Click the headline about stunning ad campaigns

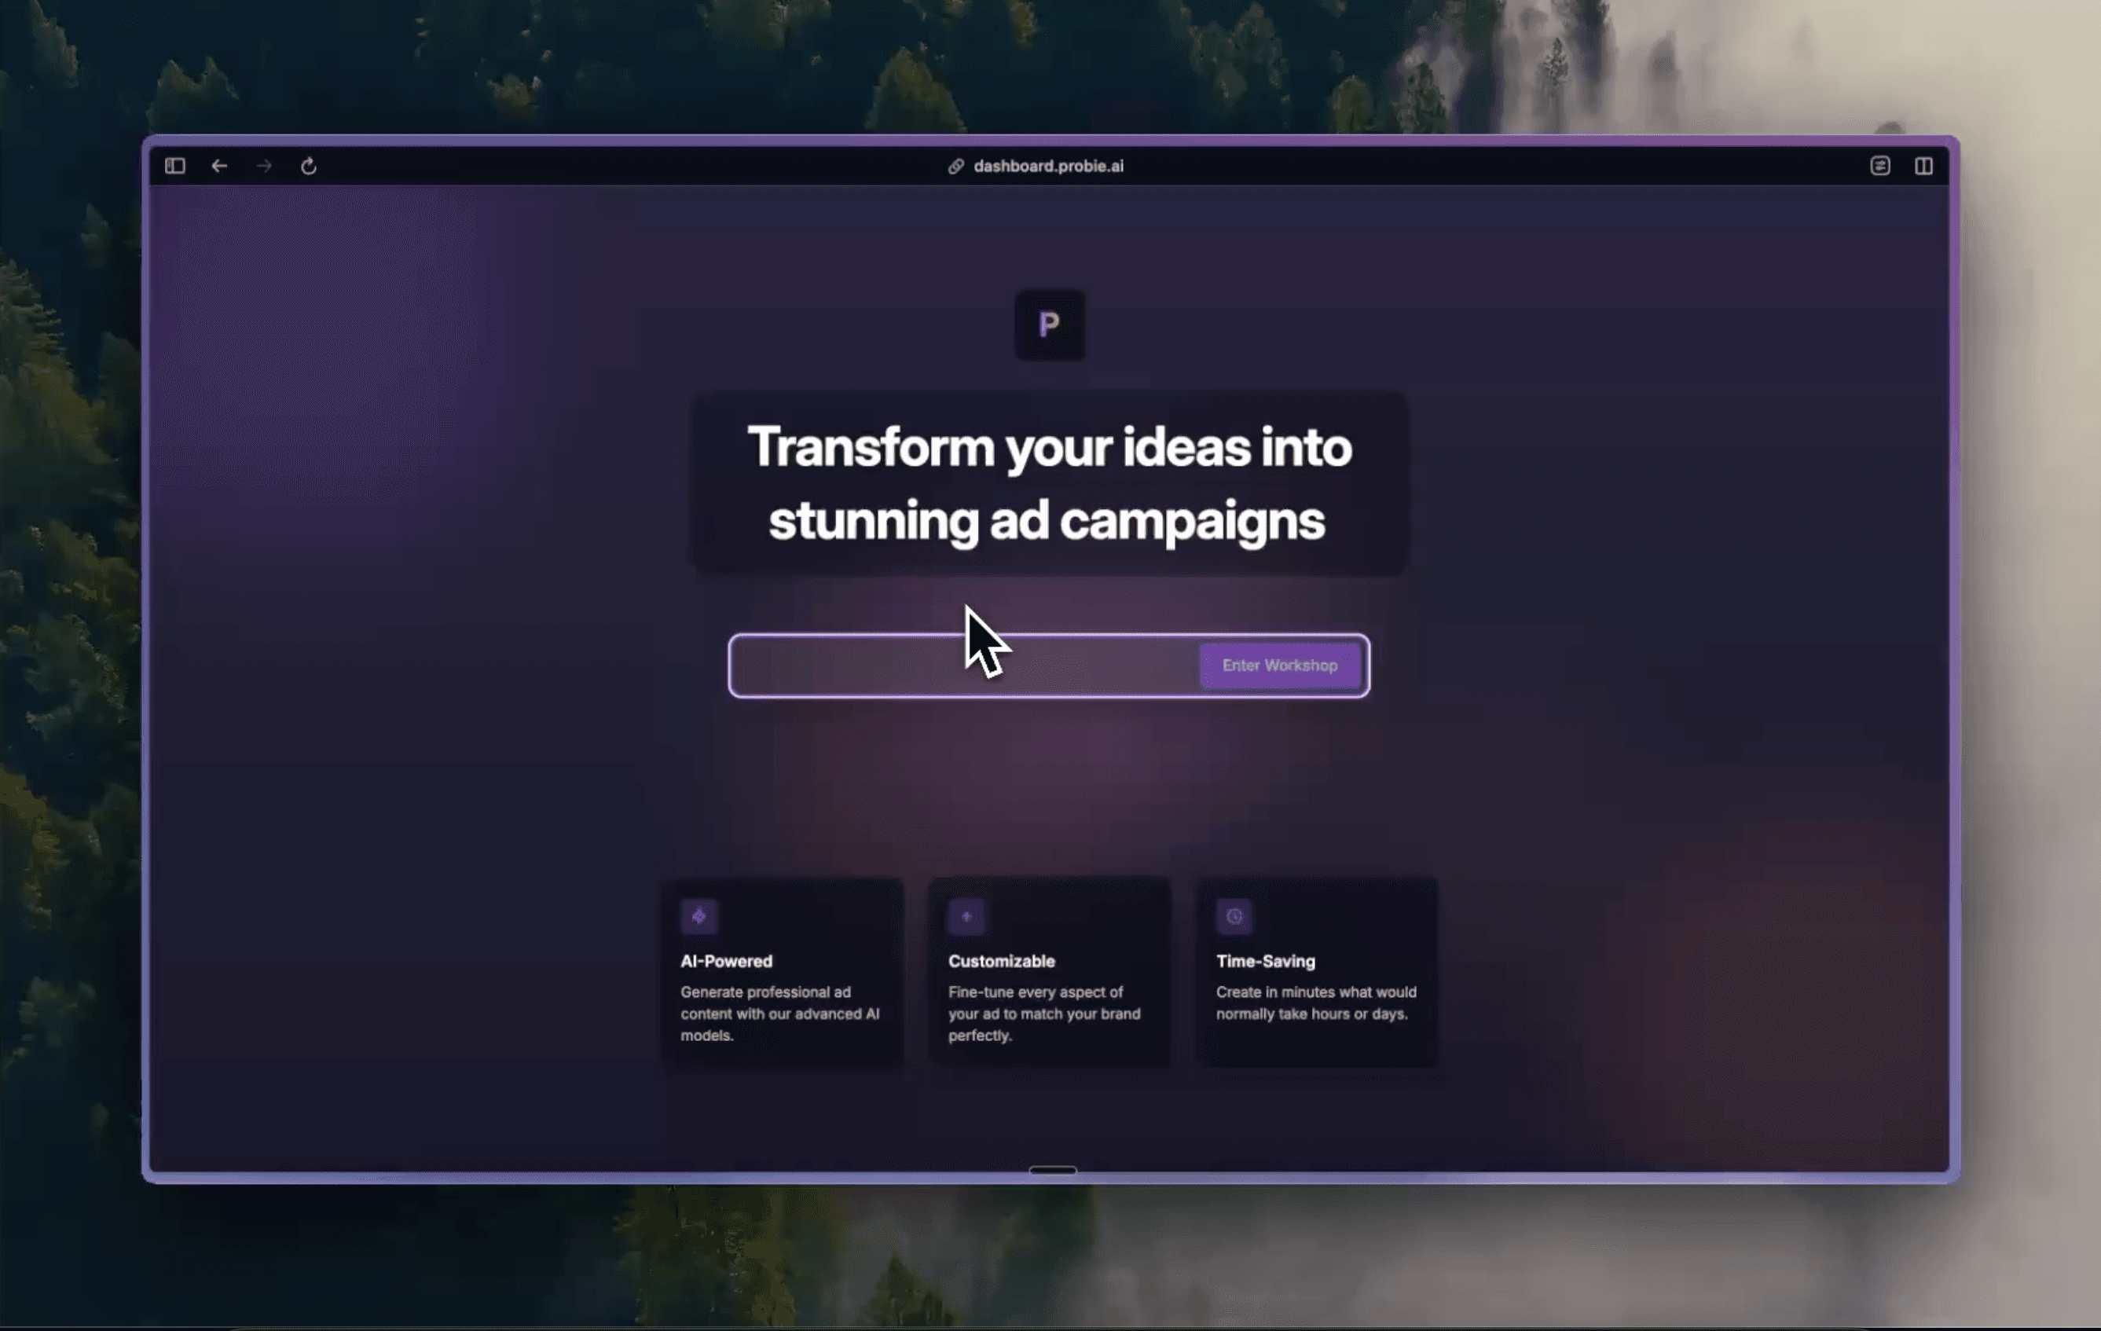pyautogui.click(x=1049, y=486)
